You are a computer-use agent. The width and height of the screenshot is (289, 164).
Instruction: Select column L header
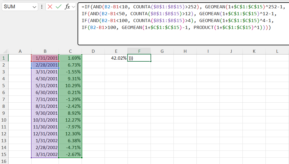point(277,51)
